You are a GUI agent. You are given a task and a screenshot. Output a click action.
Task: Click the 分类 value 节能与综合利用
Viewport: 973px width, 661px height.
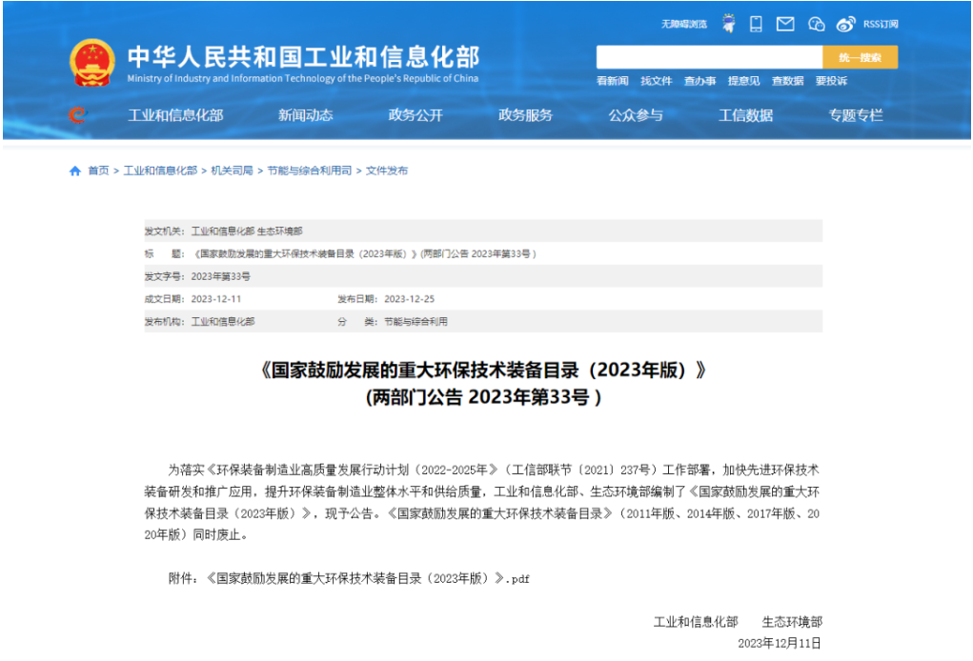(x=416, y=322)
